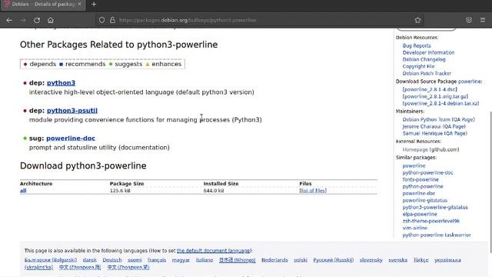Click the tracking protection shield icon
The height and width of the screenshot is (277, 492).
(101, 20)
